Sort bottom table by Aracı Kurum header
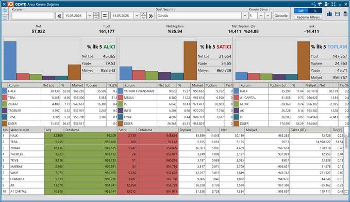 pos(27,130)
